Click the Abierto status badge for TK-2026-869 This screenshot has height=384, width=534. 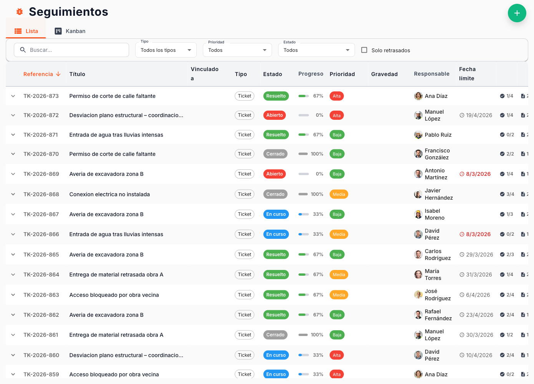tap(274, 174)
